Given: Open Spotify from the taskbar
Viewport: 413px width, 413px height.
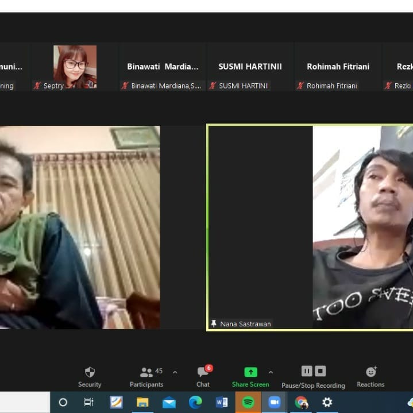Looking at the screenshot, I should click(248, 403).
